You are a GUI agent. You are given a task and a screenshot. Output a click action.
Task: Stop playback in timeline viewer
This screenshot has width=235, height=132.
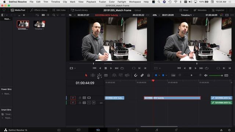190,68
